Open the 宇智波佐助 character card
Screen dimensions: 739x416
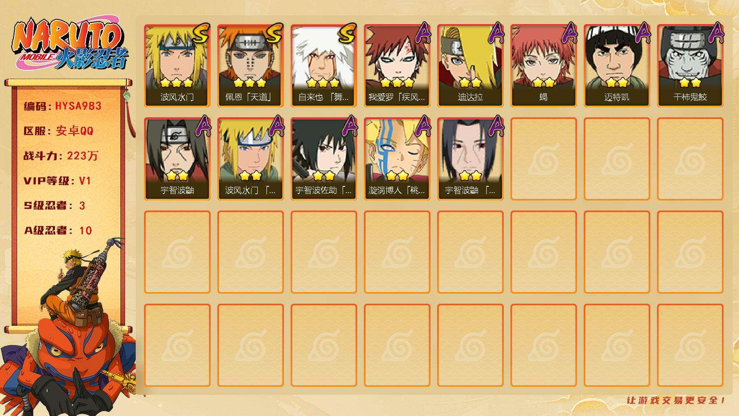point(323,159)
